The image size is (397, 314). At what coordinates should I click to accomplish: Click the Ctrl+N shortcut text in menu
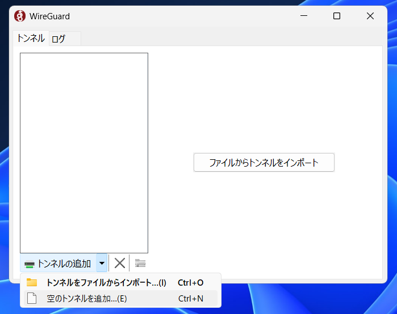[x=191, y=299]
